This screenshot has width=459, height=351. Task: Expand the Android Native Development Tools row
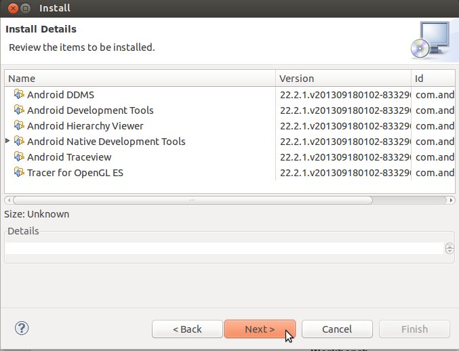tap(8, 141)
